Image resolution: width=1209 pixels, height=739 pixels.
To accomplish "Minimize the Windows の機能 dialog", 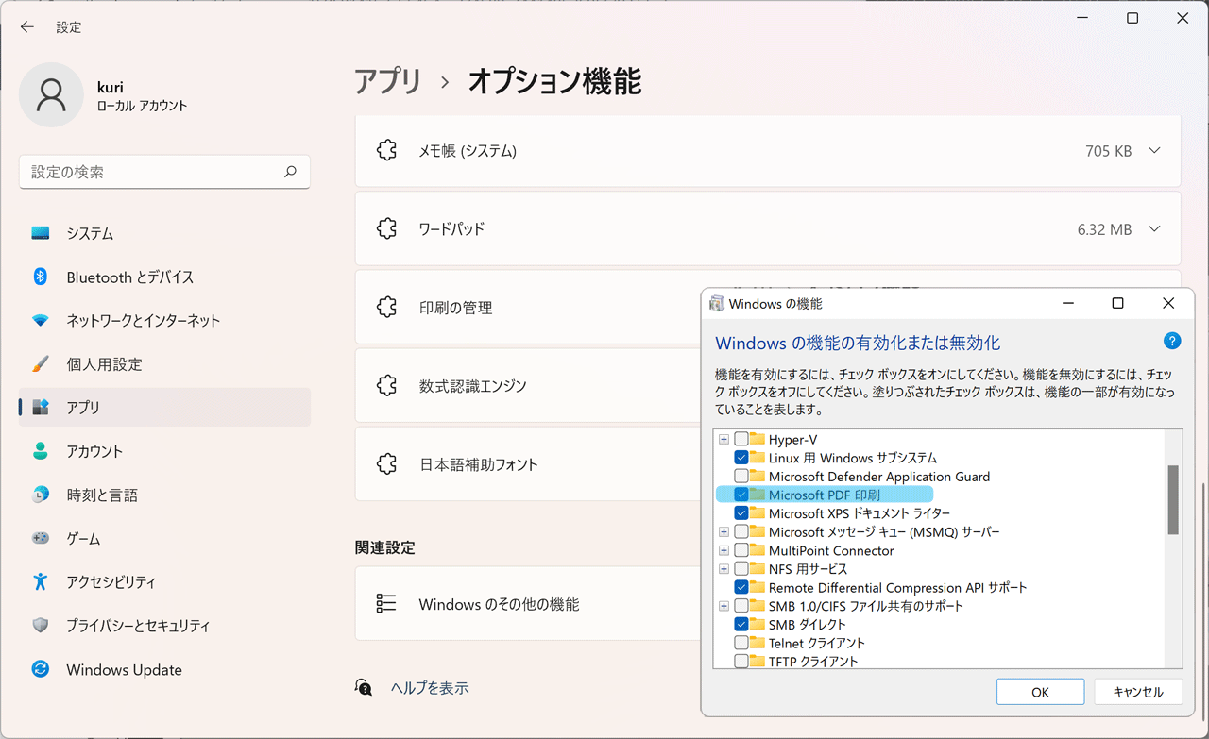I will click(1067, 303).
